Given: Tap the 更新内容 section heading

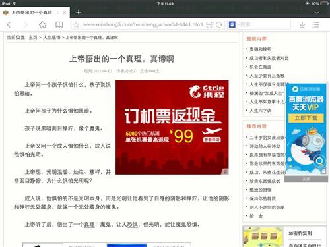Looking at the screenshot, I should 256,39.
